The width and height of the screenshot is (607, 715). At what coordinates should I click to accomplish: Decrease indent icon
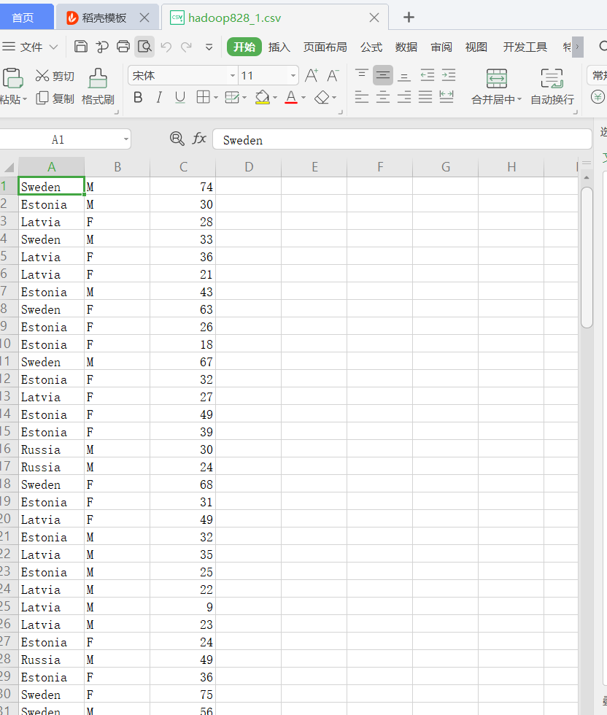[428, 75]
